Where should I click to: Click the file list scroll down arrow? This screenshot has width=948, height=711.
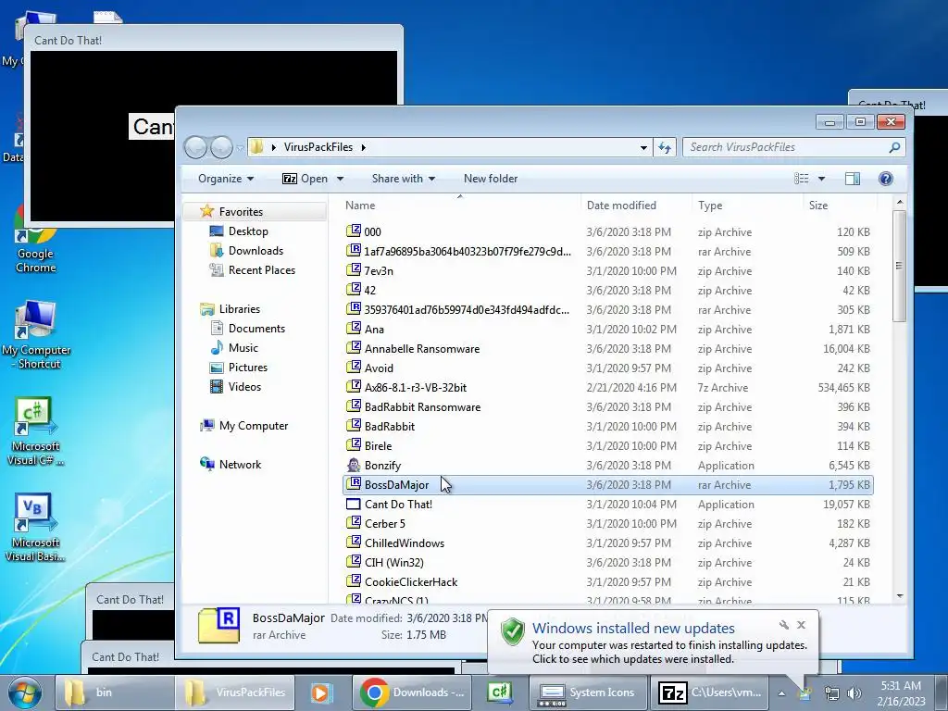(899, 595)
